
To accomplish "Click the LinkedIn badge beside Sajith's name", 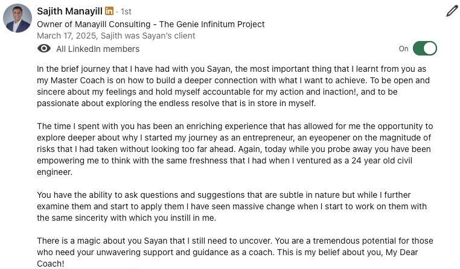I will (109, 11).
